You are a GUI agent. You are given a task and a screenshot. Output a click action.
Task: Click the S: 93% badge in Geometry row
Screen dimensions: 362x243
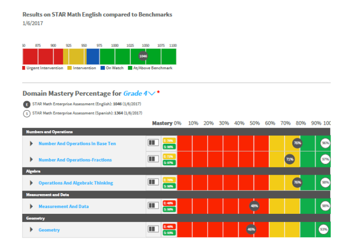pyautogui.click(x=169, y=233)
